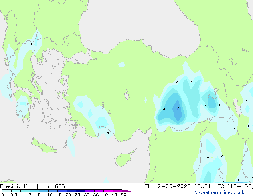This screenshot has height=196, width=253.
Task: Pick the 5–10 mm legend swatch
Action: [43, 191]
